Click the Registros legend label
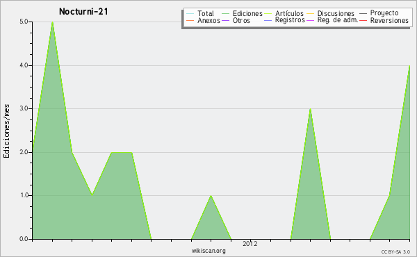The width and height of the screenshot is (417, 257). 290,20
